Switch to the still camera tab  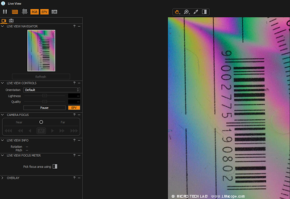(11, 20)
